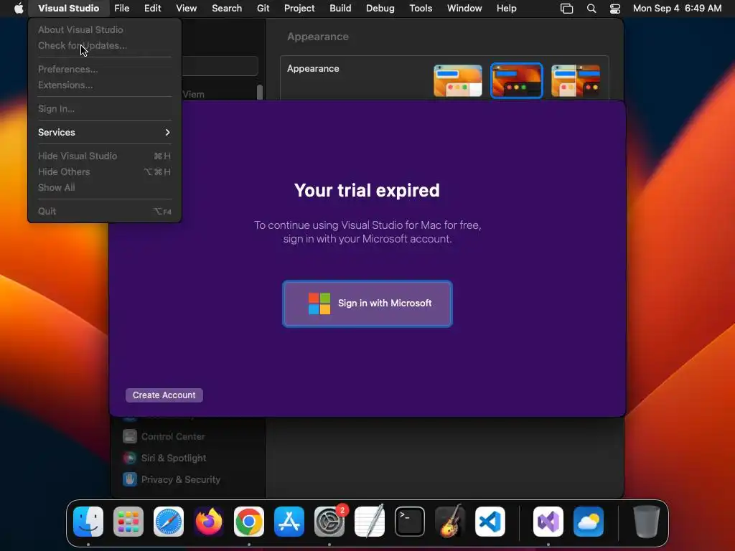Viewport: 735px width, 551px height.
Task: Launch Google Chrome from the dock
Action: pos(249,522)
